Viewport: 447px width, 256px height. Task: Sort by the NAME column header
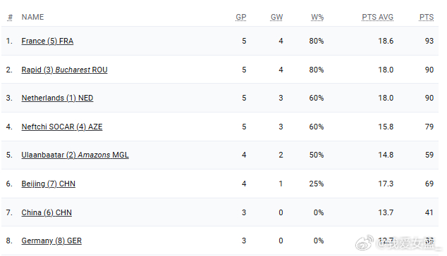pos(32,17)
